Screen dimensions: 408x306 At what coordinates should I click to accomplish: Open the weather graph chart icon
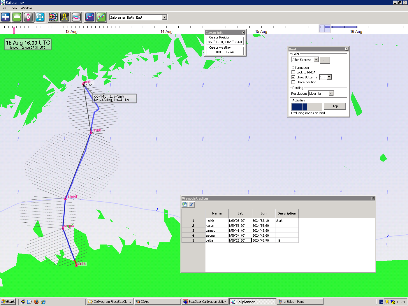(76, 17)
